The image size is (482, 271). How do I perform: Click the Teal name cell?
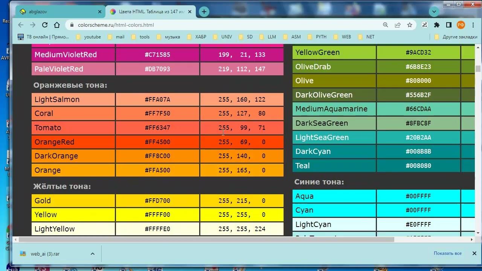click(334, 166)
